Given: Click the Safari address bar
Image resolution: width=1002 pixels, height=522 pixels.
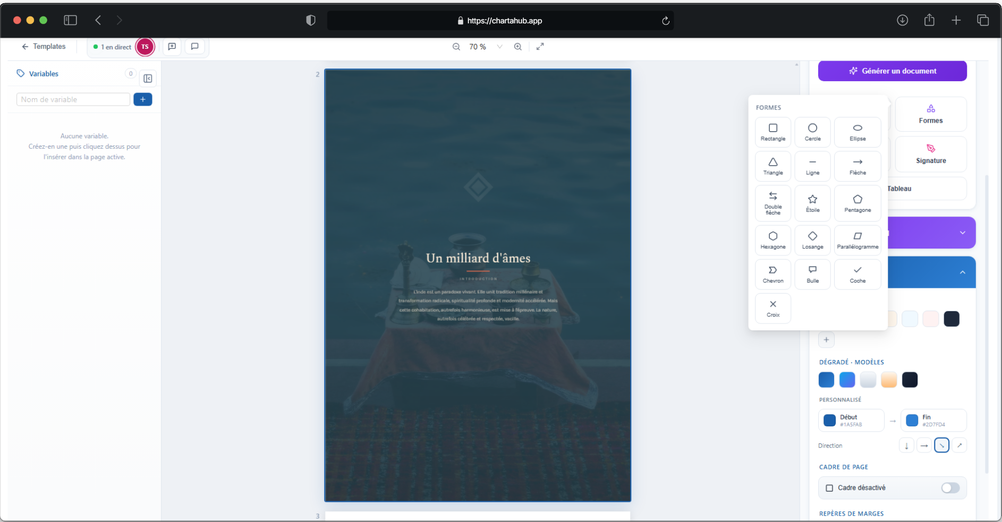Looking at the screenshot, I should point(500,21).
